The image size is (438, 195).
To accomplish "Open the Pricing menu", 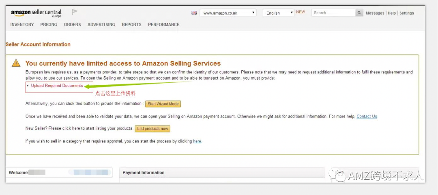I will pyautogui.click(x=49, y=25).
